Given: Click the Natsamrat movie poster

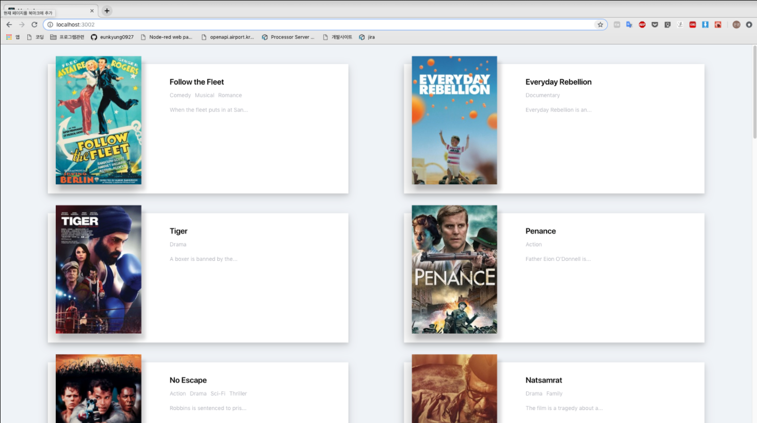Looking at the screenshot, I should click(454, 388).
